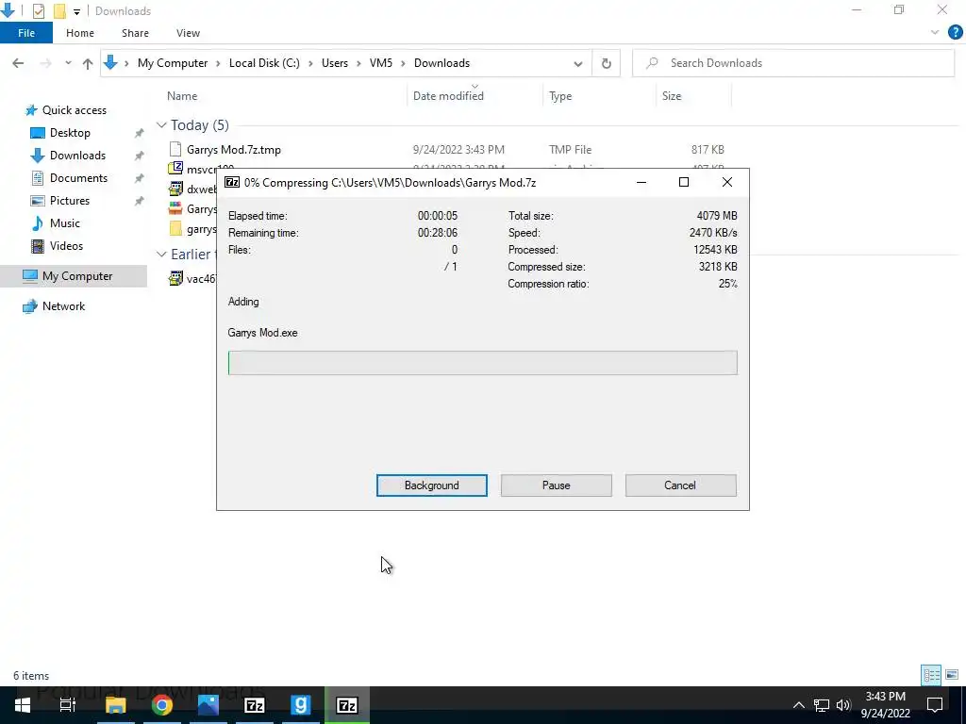The image size is (966, 724).
Task: Open the File ribbon tab
Action: pos(25,33)
